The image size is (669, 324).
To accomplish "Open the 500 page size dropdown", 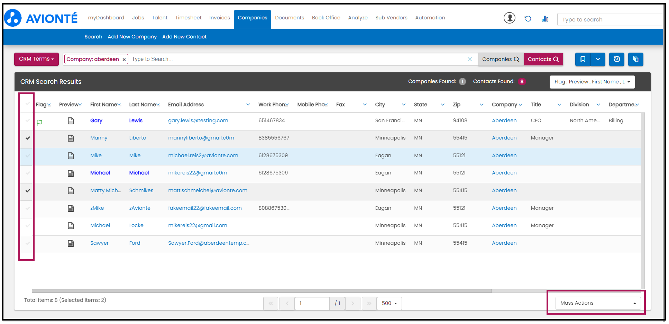I will point(389,304).
